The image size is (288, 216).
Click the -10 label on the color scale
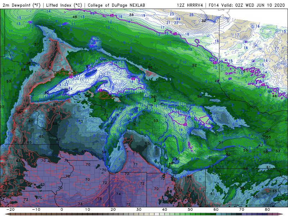[x=36, y=210]
